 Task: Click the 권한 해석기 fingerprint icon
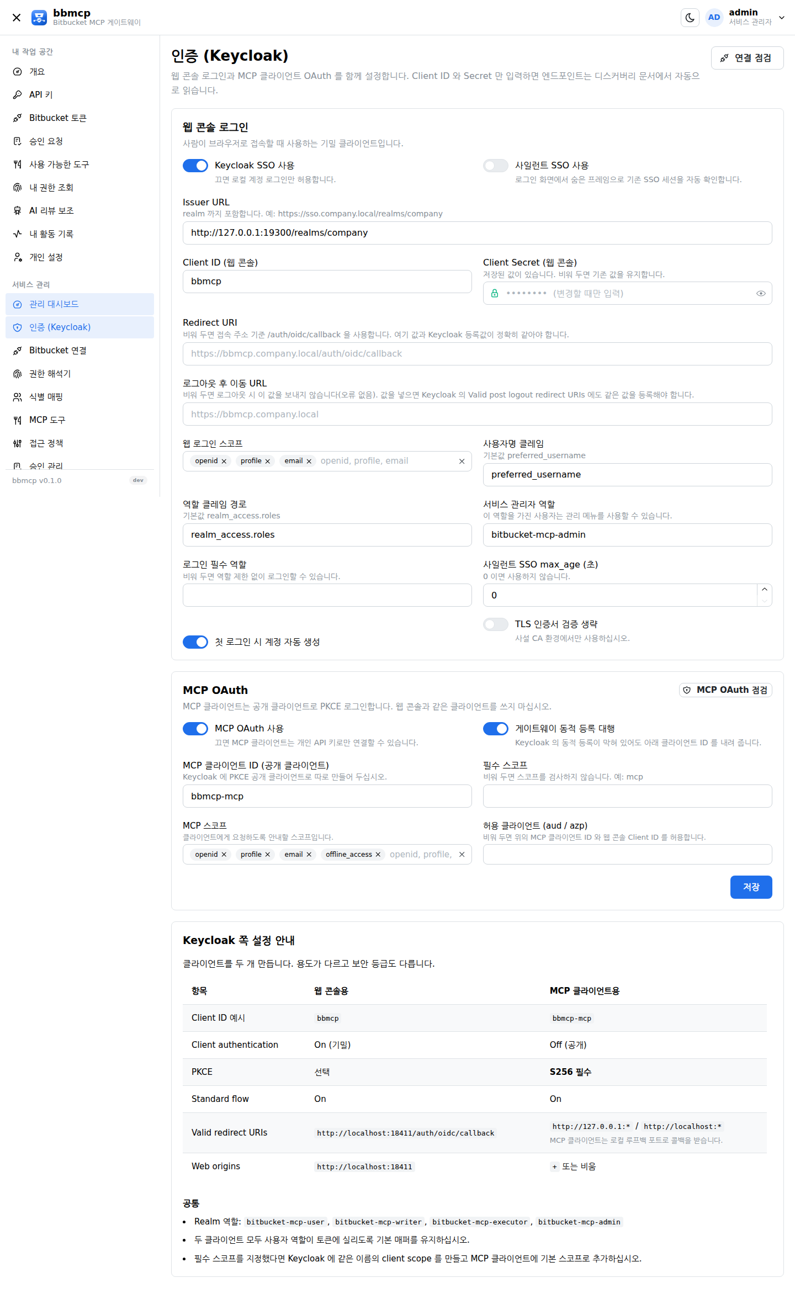(x=18, y=374)
